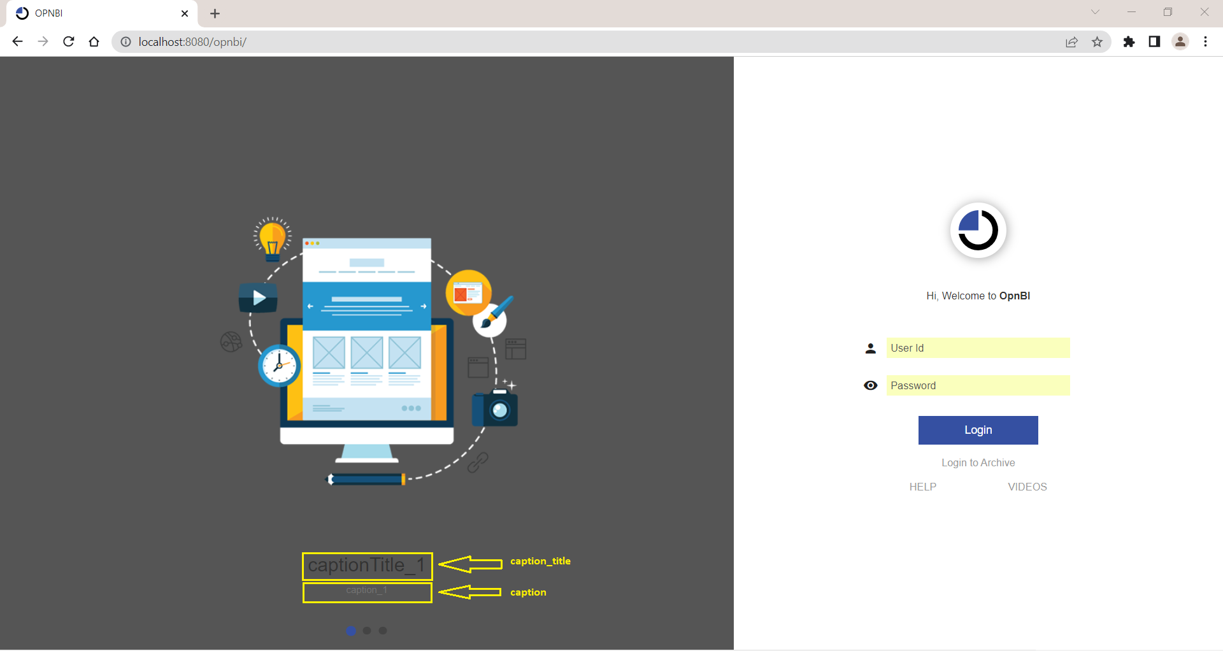Open the Login to Archive link
This screenshot has height=651, width=1223.
click(x=978, y=462)
